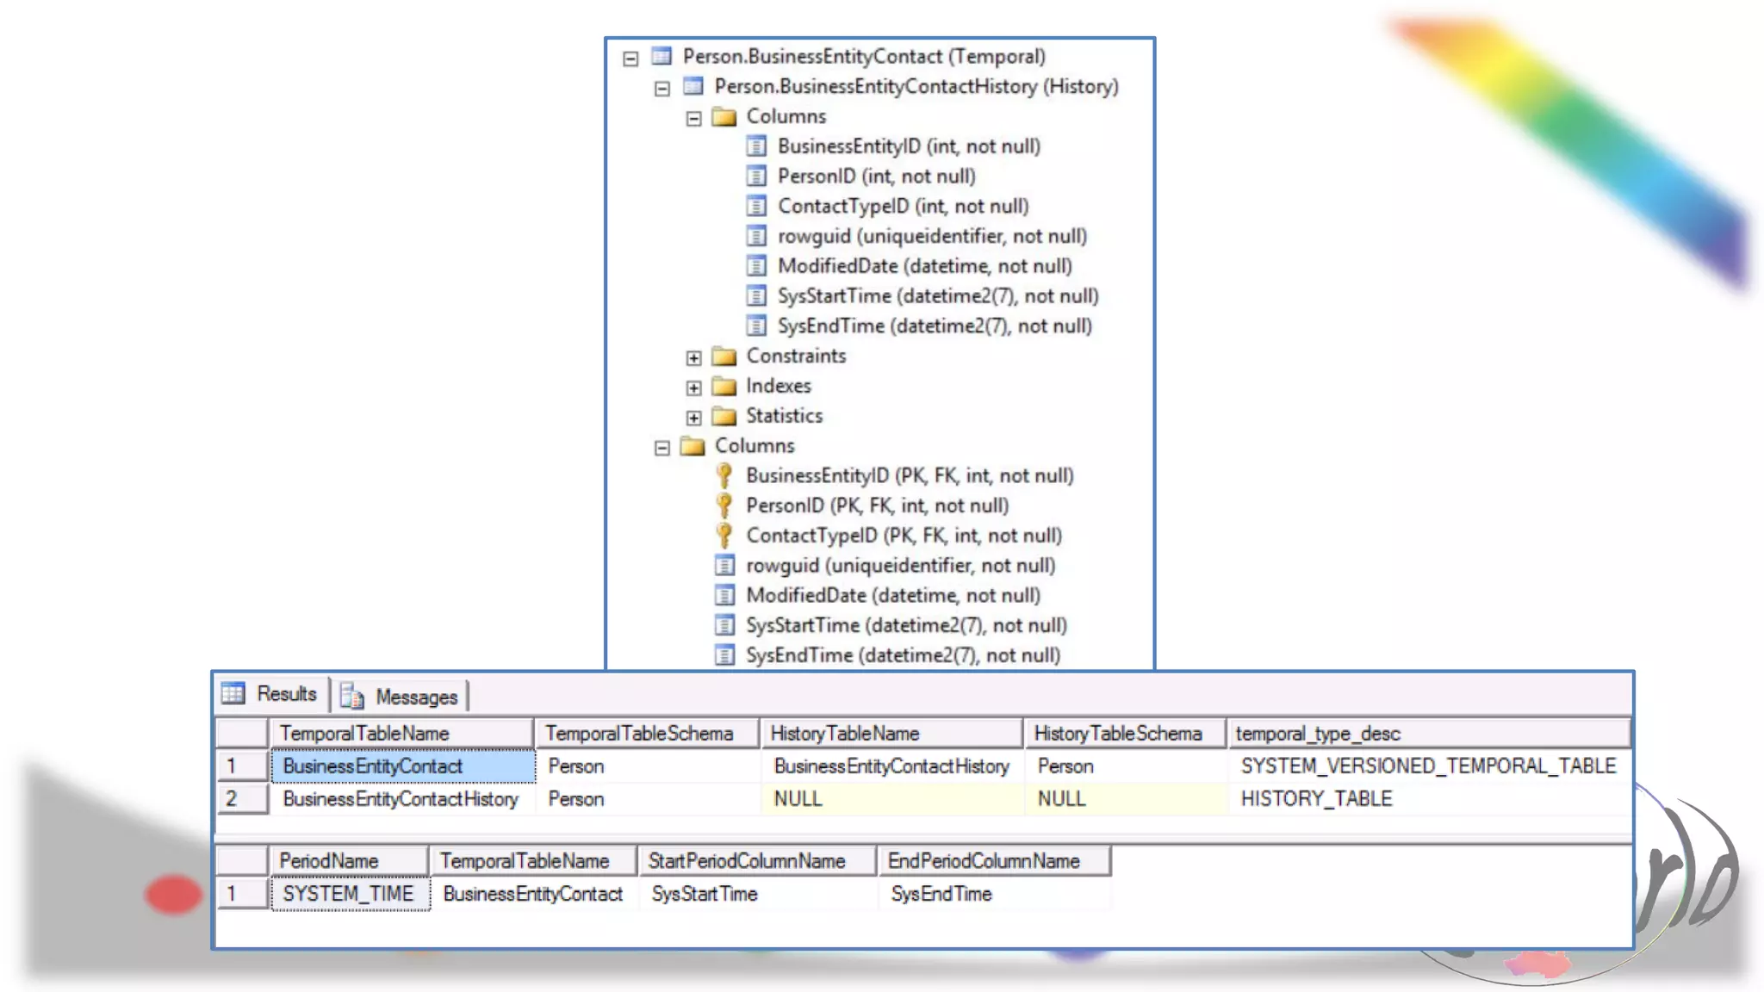Click the temporal_type_desc column header

(1318, 734)
